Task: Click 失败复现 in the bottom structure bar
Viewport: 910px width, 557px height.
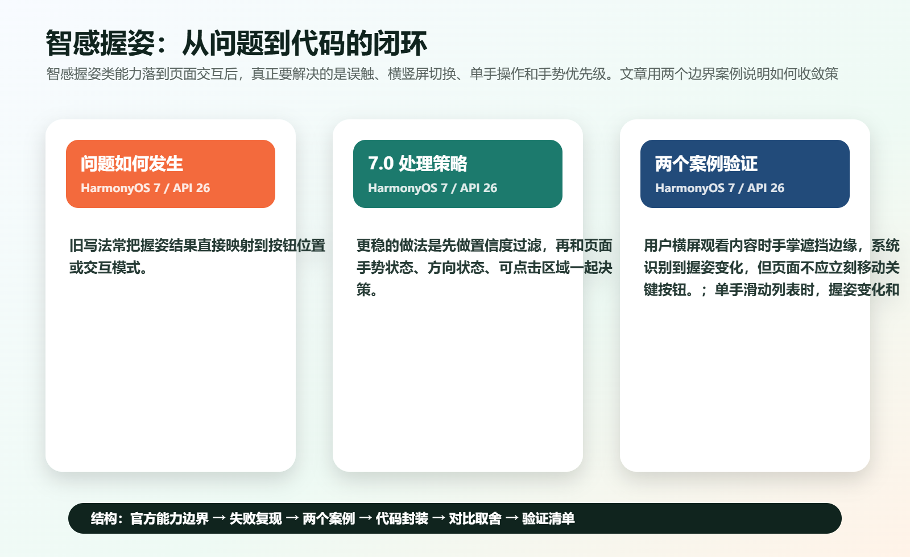Action: pyautogui.click(x=255, y=518)
